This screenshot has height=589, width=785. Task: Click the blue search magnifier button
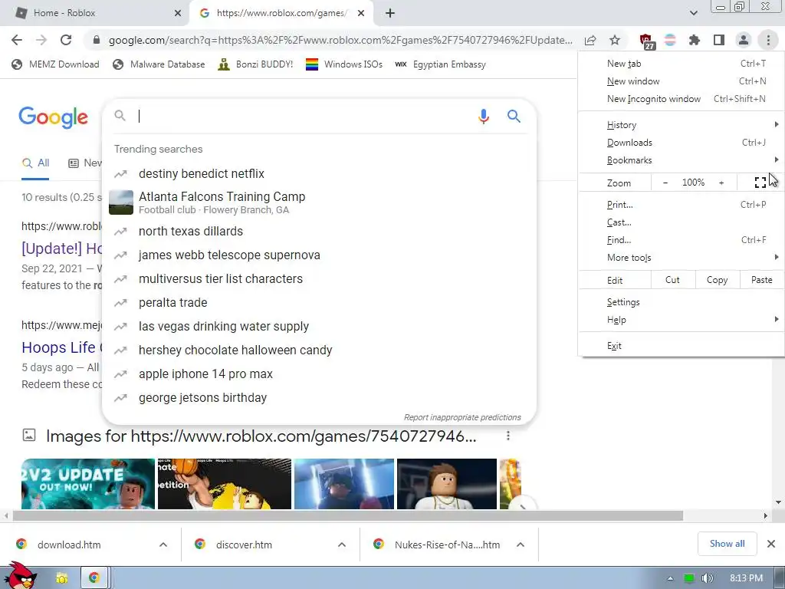click(514, 117)
